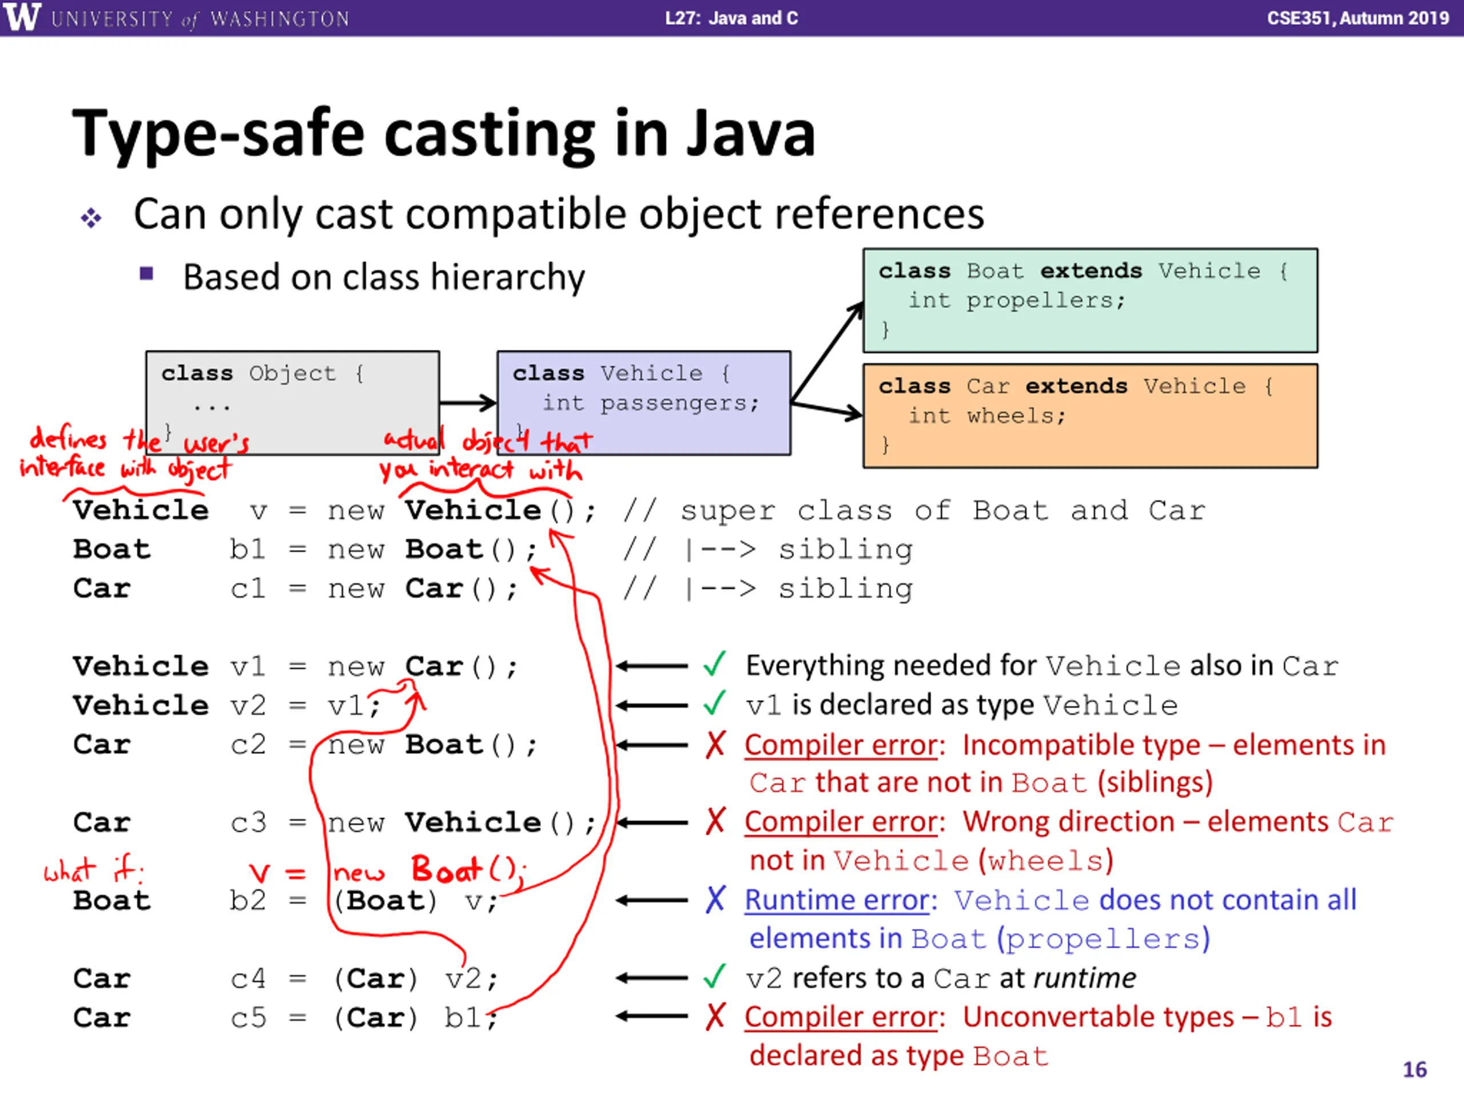Click 'Based on class hierarchy' sub-bullet
This screenshot has height=1098, width=1464.
tap(384, 277)
